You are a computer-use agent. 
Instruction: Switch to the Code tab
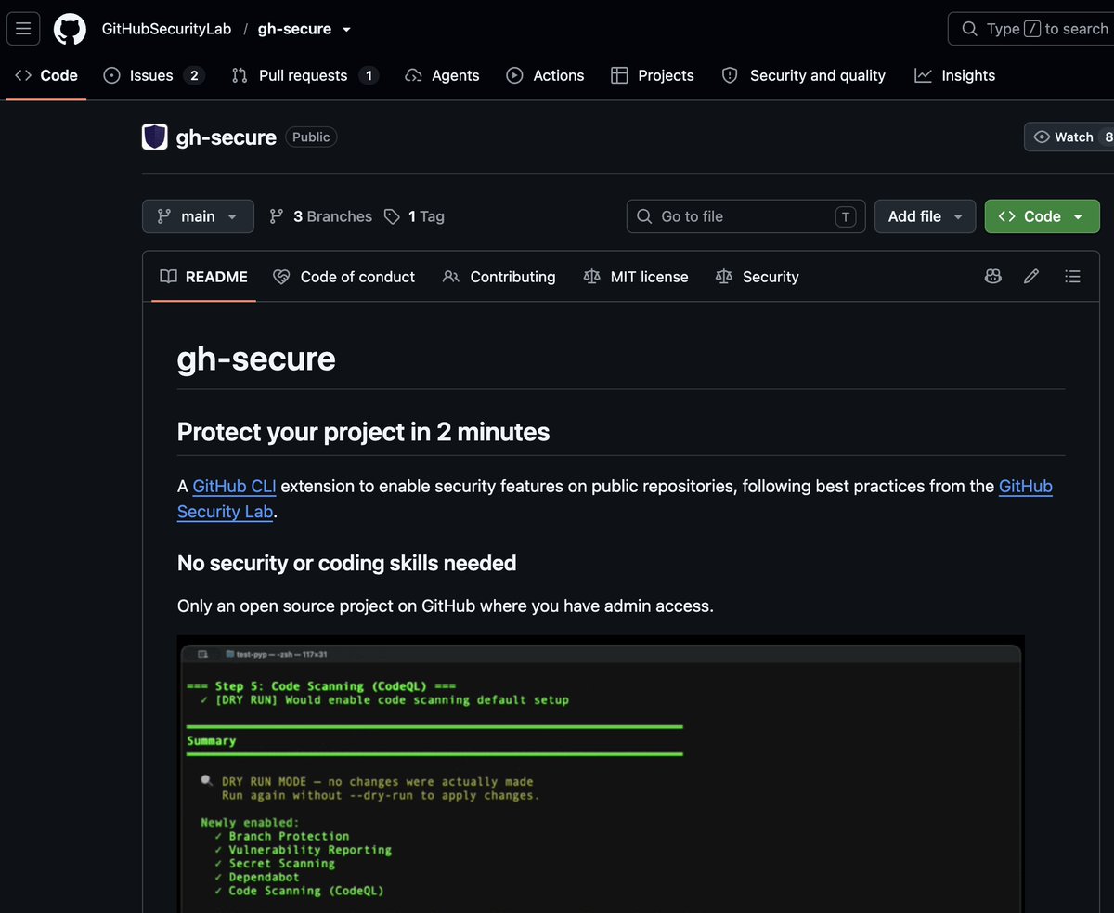pyautogui.click(x=46, y=75)
